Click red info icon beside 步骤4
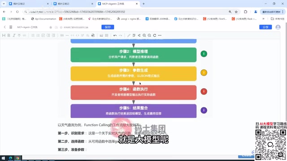This screenshot has width=287, height=161. pos(204,91)
